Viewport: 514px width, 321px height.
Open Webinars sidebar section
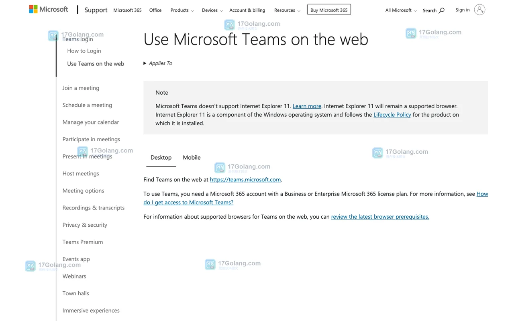coord(74,276)
